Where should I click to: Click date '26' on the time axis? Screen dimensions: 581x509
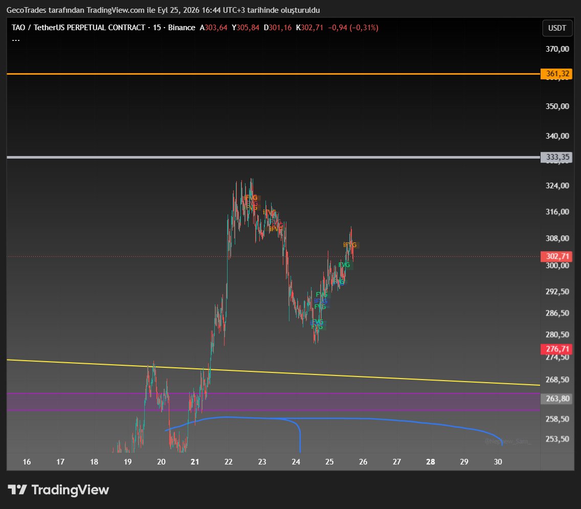pyautogui.click(x=363, y=462)
